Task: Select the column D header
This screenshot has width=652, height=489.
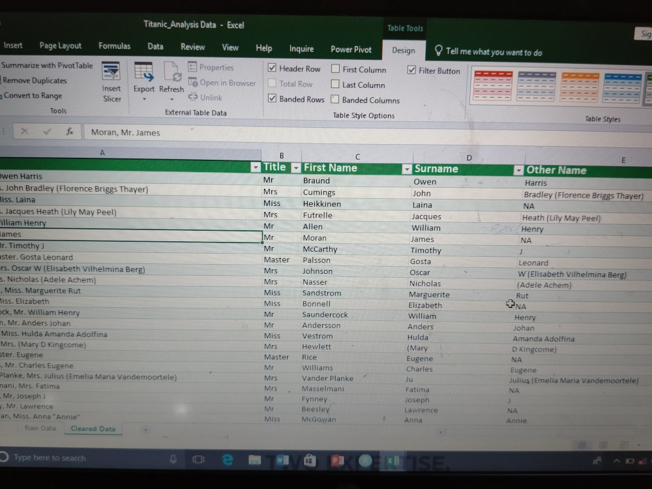Action: [469, 158]
